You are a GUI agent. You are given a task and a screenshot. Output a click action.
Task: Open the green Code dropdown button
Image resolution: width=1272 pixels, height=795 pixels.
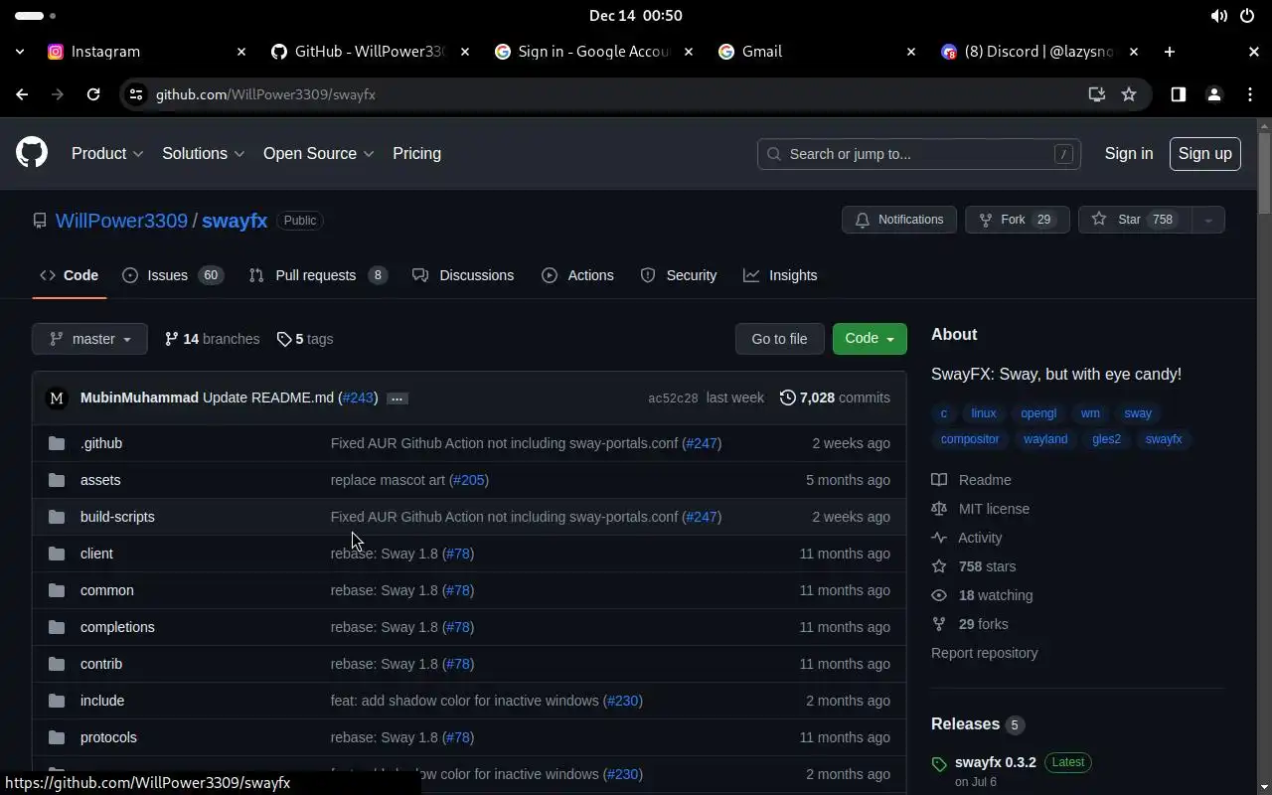(870, 339)
